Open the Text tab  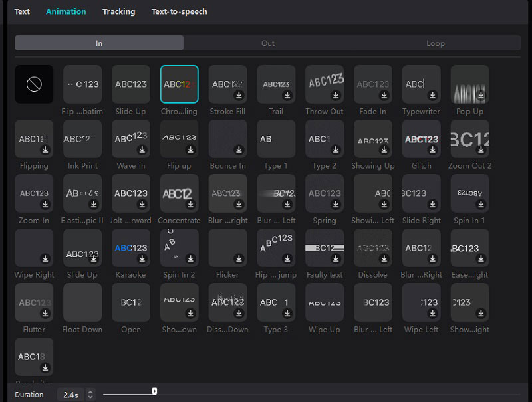(x=22, y=11)
